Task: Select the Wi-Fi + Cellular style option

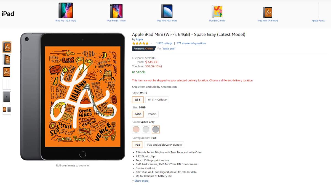Action: tap(157, 100)
